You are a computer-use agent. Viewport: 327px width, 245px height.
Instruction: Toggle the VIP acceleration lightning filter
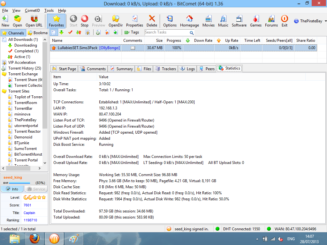[x=87, y=33]
